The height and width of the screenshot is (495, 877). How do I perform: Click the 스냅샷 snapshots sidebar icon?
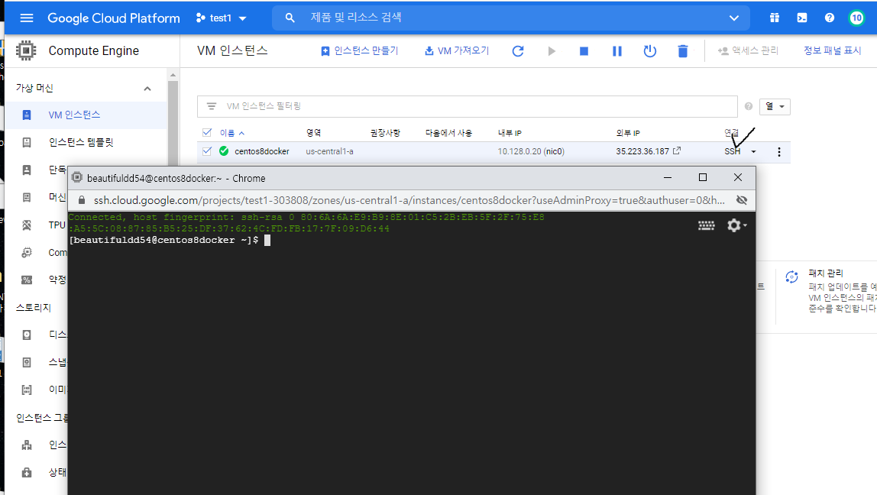tap(26, 362)
